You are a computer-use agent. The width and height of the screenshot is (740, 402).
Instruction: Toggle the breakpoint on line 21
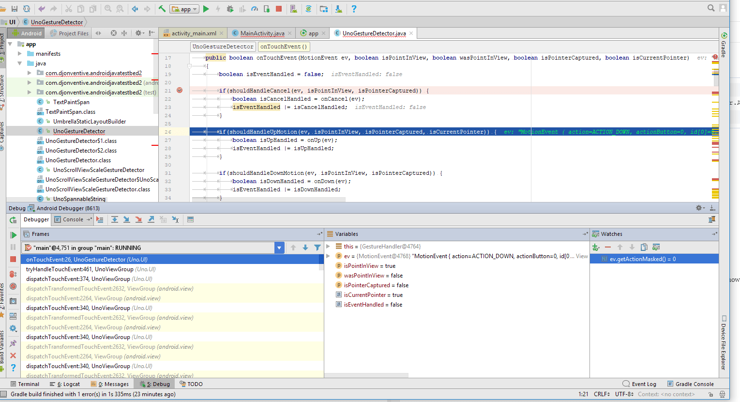click(x=180, y=90)
